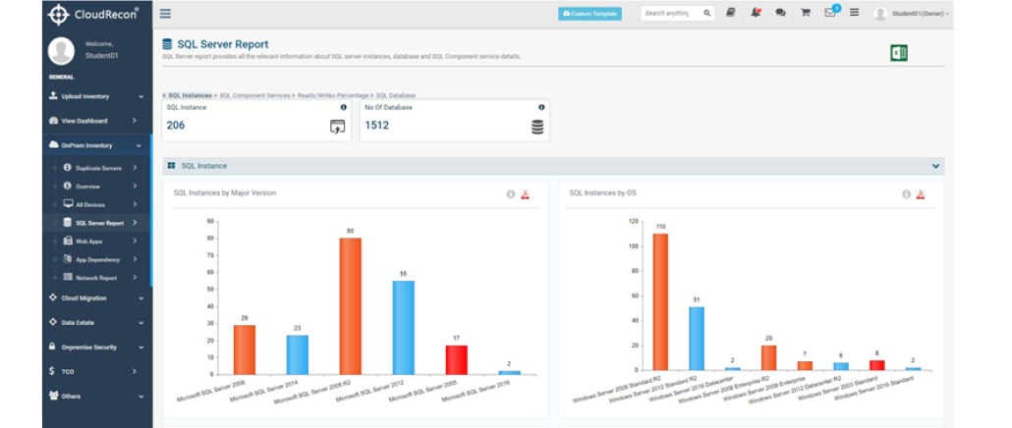Viewport: 1012px width, 428px height.
Task: Export Major Version chart as PDF
Action: (x=526, y=194)
